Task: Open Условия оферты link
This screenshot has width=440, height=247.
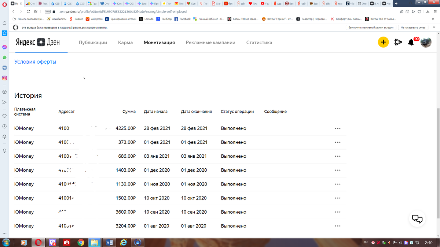Action: point(35,62)
